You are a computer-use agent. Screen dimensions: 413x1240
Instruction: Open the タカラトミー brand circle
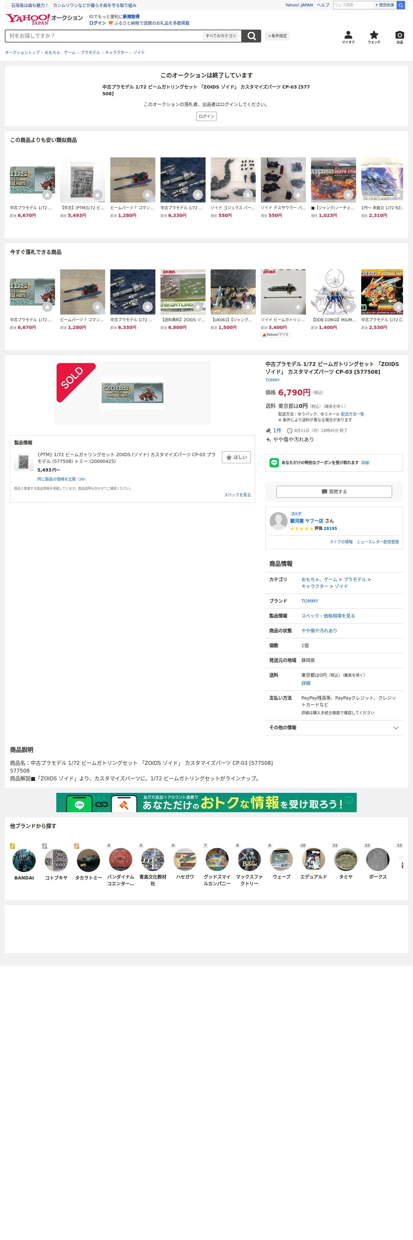pyautogui.click(x=88, y=860)
